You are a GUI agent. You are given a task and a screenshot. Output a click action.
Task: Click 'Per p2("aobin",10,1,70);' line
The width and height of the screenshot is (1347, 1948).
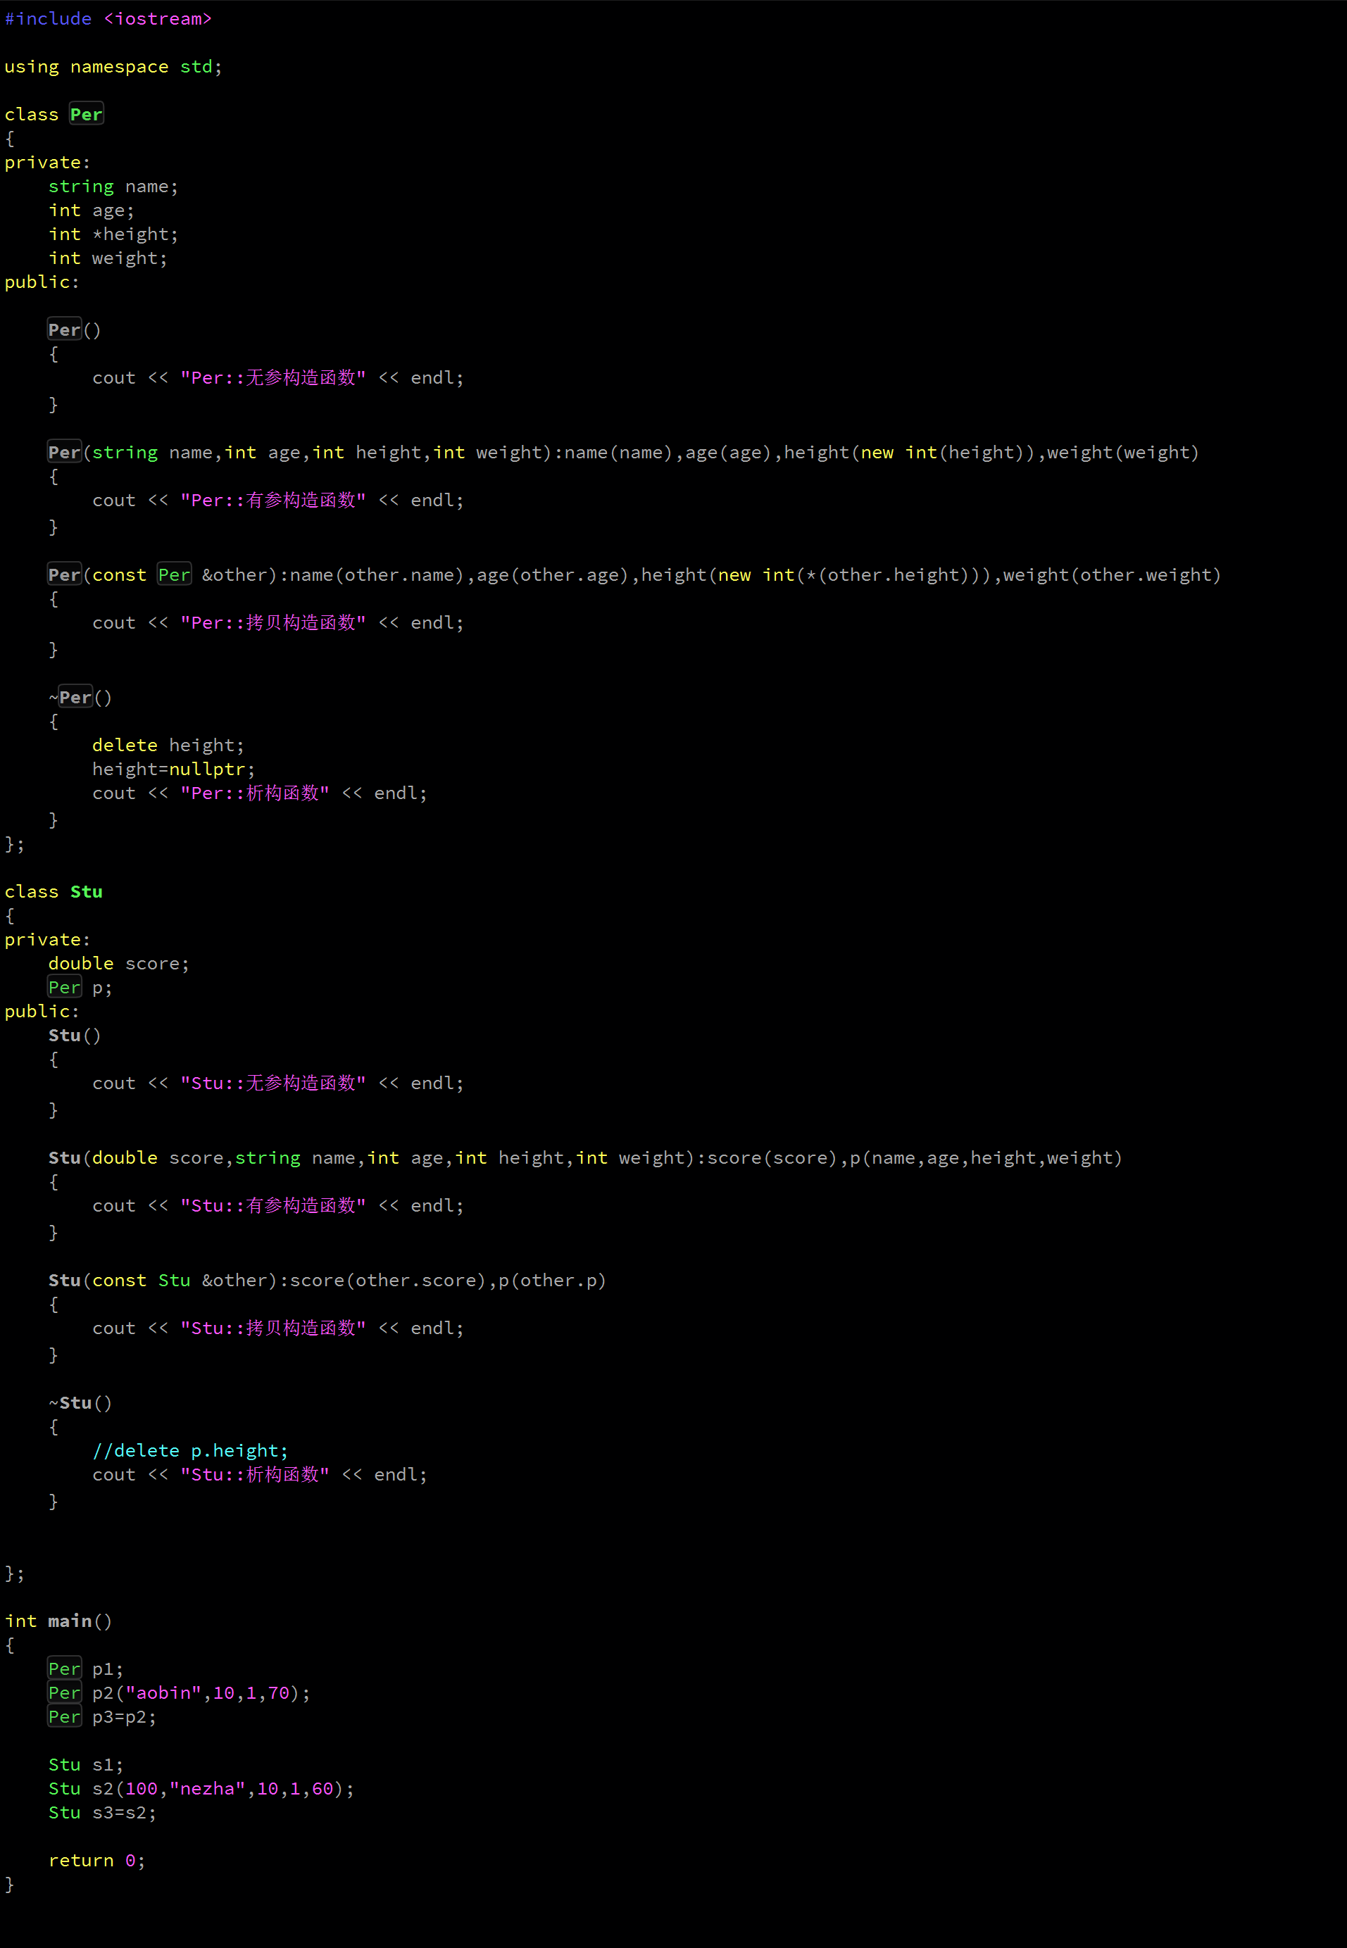[179, 1693]
